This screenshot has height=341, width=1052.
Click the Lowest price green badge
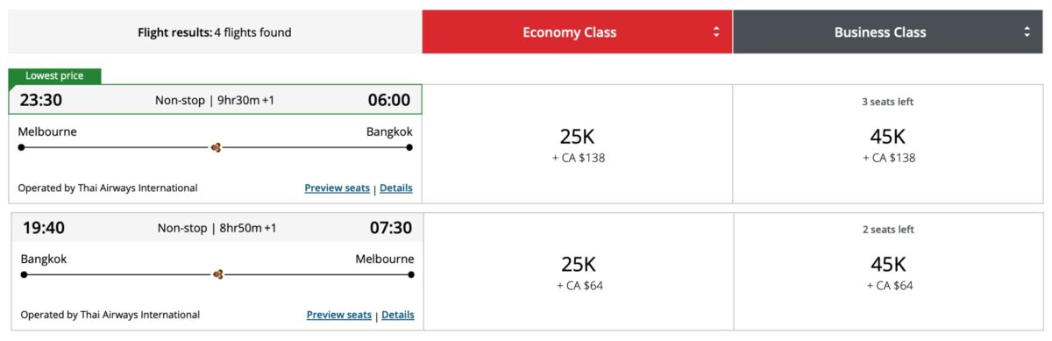click(54, 76)
